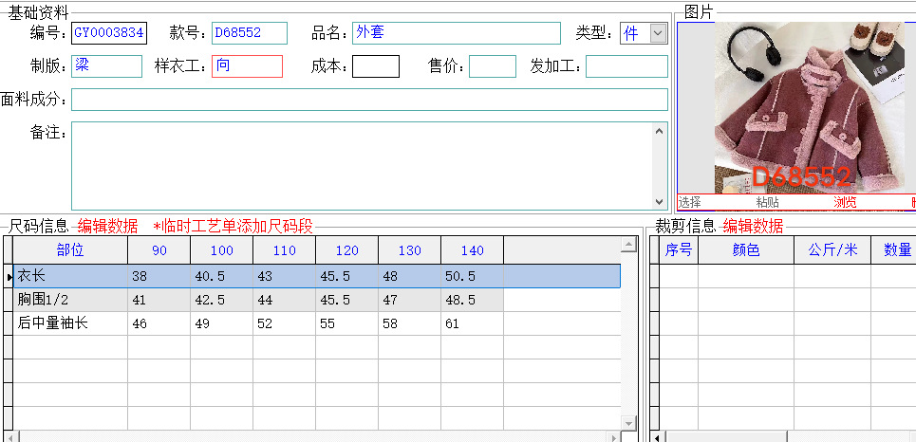The image size is (916, 442).
Task: Click the 编号 field GY0003834
Action: click(x=108, y=32)
